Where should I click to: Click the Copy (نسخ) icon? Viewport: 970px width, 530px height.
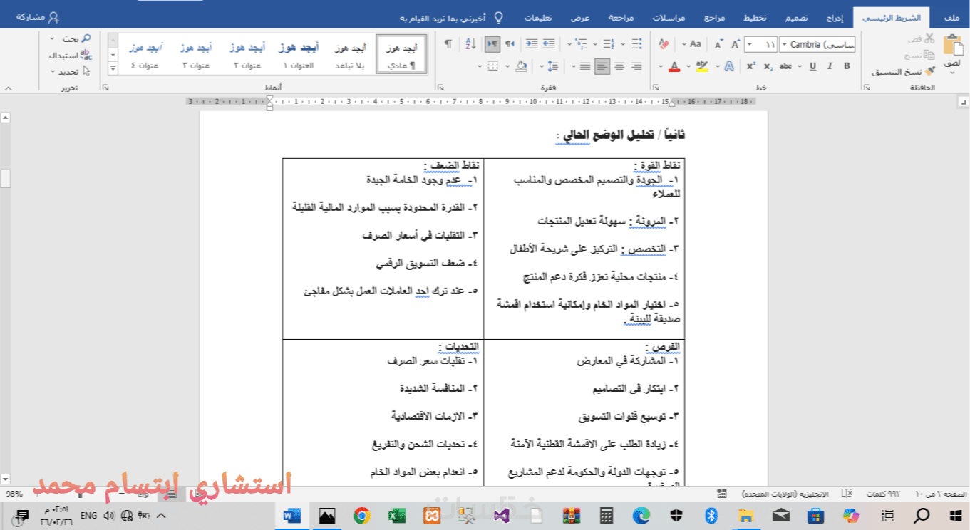(929, 55)
